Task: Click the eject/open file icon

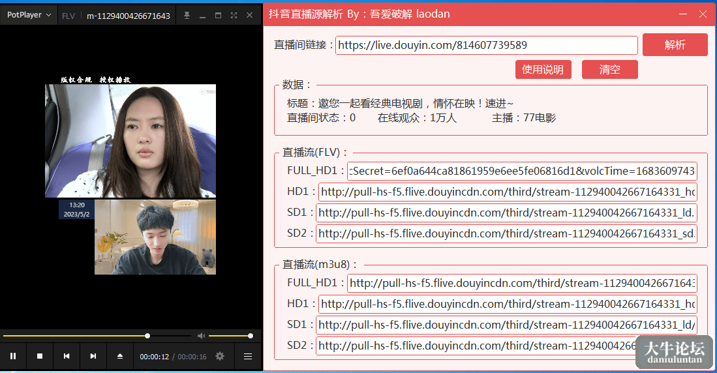Action: pyautogui.click(x=120, y=356)
